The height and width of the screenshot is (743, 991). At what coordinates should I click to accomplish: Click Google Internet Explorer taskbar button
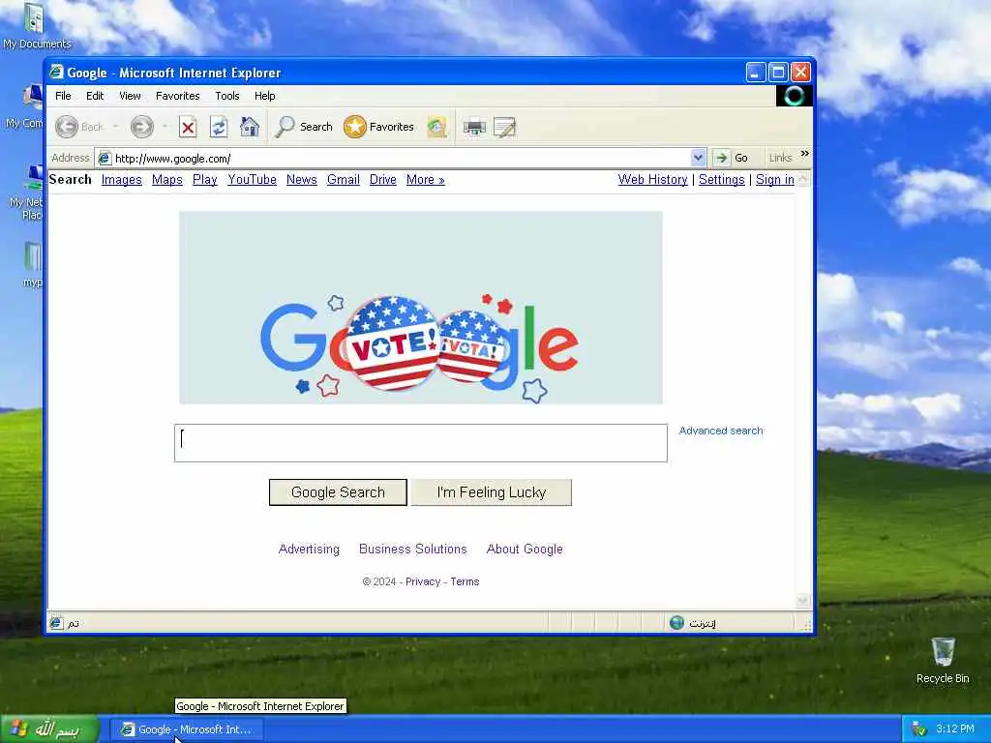(187, 729)
